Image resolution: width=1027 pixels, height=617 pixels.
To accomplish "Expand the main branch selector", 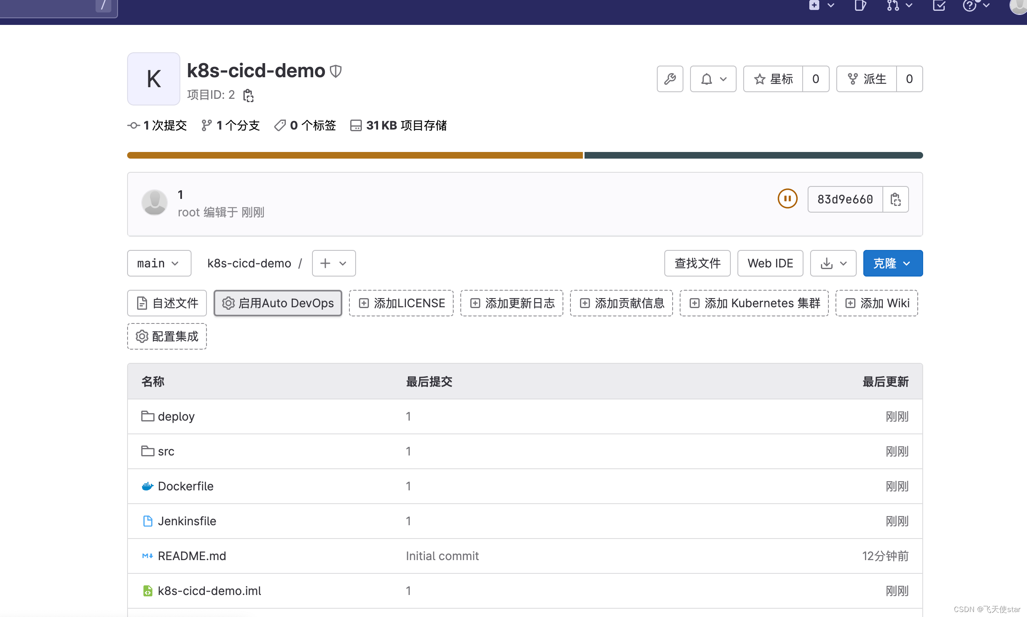I will (x=159, y=263).
